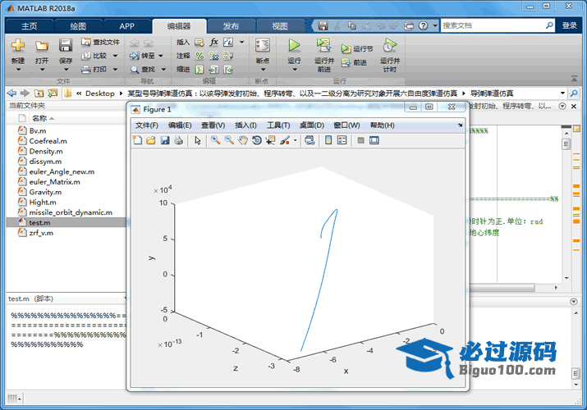The width and height of the screenshot is (587, 410).
Task: Open Figure 1 Insert (插入) menu
Action: (245, 125)
